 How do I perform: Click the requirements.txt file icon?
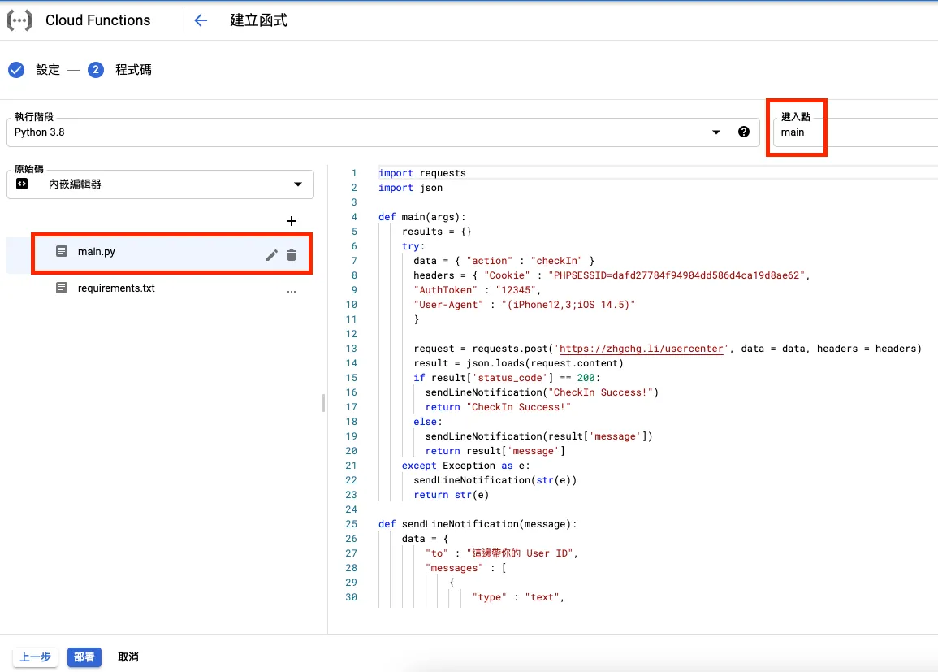(62, 288)
